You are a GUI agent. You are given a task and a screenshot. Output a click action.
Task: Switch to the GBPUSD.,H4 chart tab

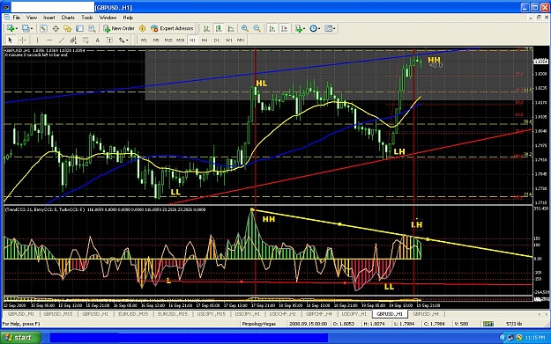(x=426, y=314)
